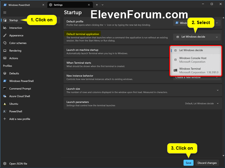
Task: Click the Actions keyboard icon
Action: click(x=5, y=58)
